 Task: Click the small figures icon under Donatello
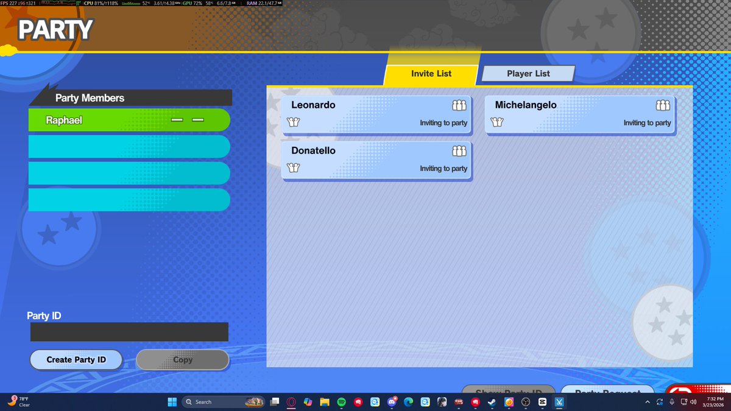[293, 168]
